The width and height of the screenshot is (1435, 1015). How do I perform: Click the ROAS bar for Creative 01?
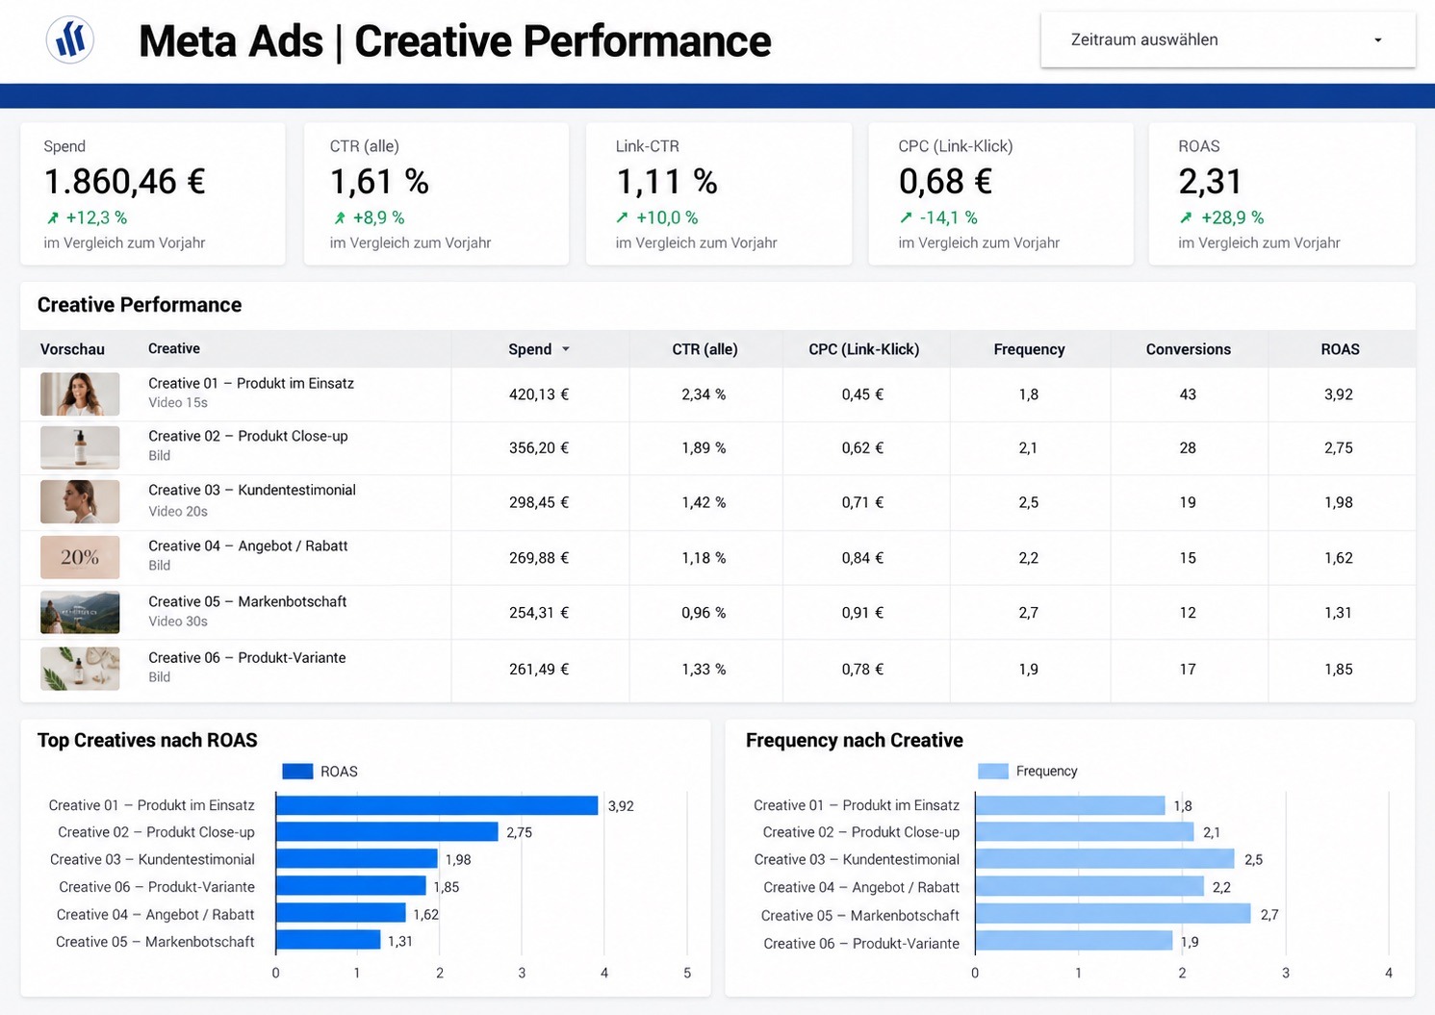click(437, 805)
